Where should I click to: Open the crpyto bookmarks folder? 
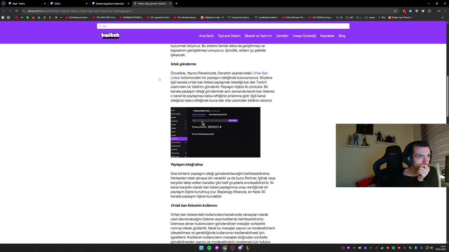[x=370, y=17]
